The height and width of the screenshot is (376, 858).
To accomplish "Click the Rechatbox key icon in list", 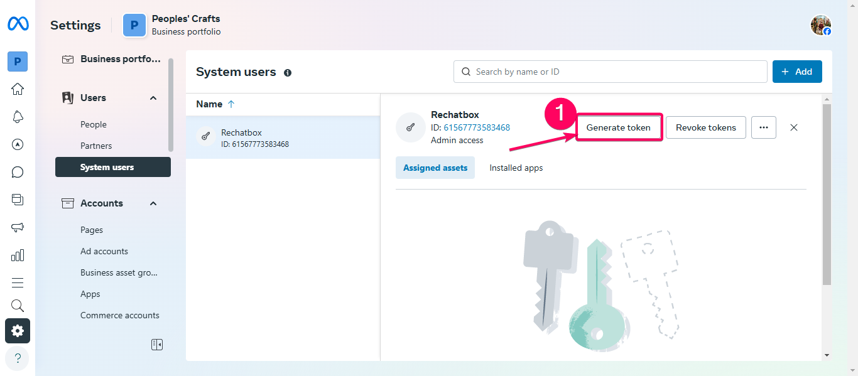I will 205,137.
